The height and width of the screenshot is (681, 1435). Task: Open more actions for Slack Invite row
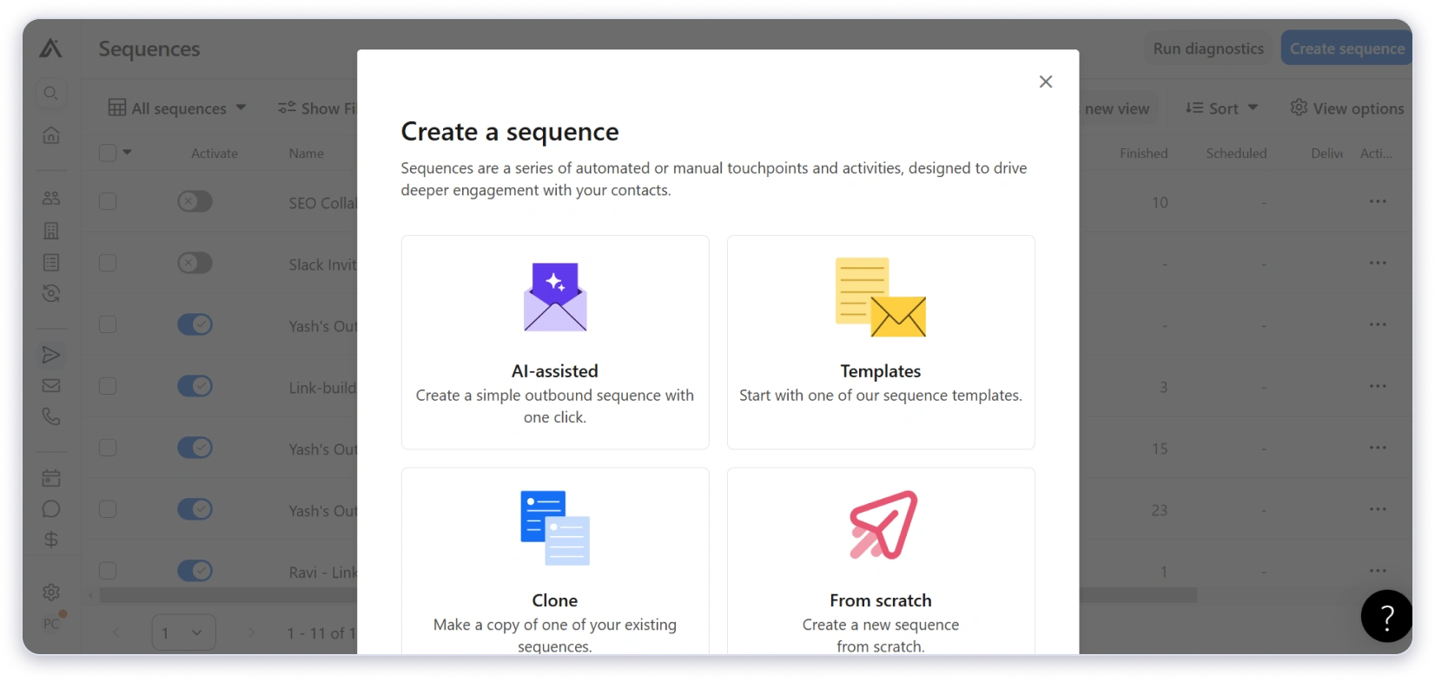point(1378,263)
